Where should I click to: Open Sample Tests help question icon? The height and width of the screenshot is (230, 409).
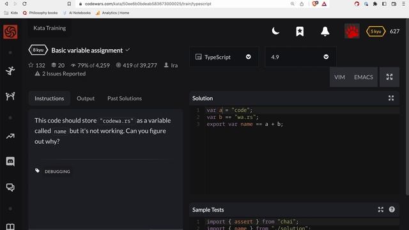point(392,210)
